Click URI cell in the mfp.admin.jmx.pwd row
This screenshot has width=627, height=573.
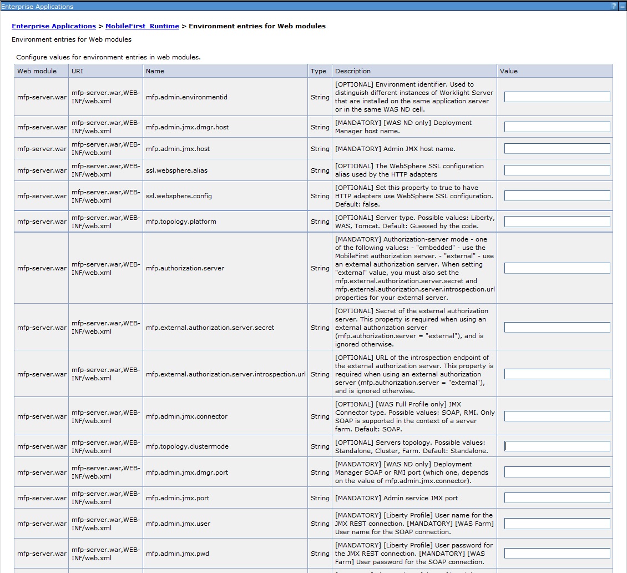pyautogui.click(x=105, y=554)
